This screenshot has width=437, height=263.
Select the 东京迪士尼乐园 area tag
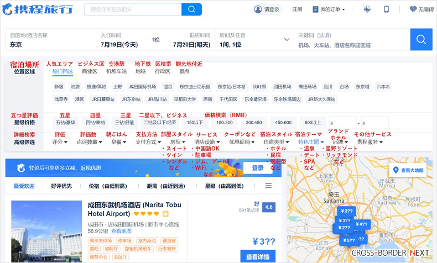point(195,87)
